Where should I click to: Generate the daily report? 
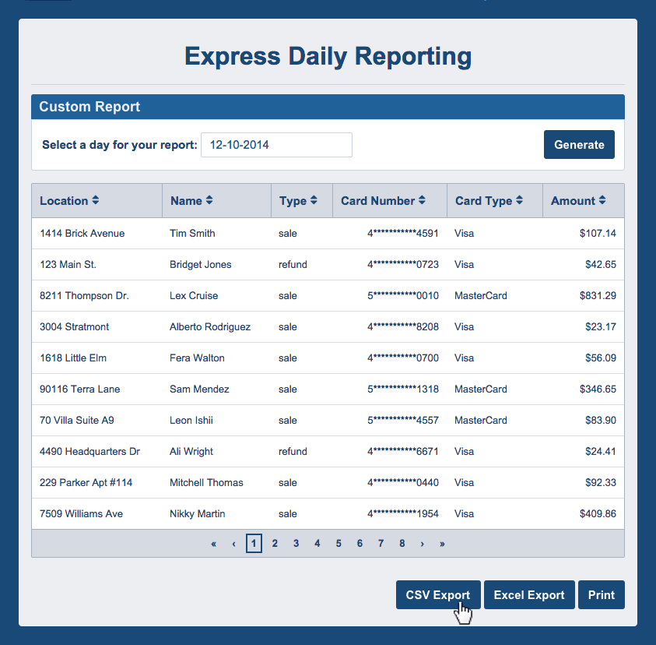[x=579, y=145]
